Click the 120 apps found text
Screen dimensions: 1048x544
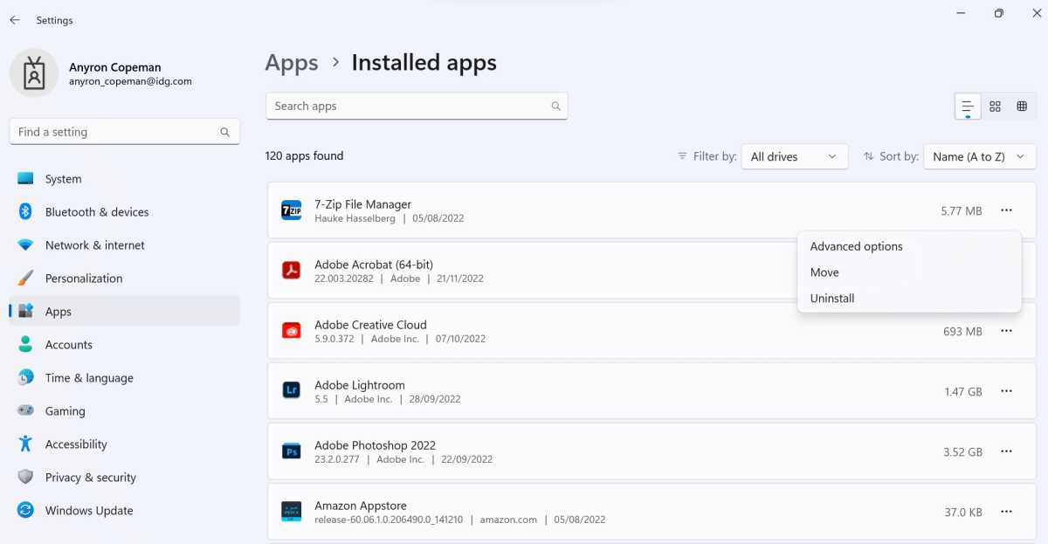pyautogui.click(x=304, y=156)
